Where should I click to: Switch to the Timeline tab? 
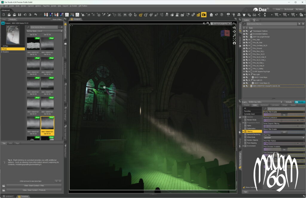pyautogui.click(x=23, y=196)
